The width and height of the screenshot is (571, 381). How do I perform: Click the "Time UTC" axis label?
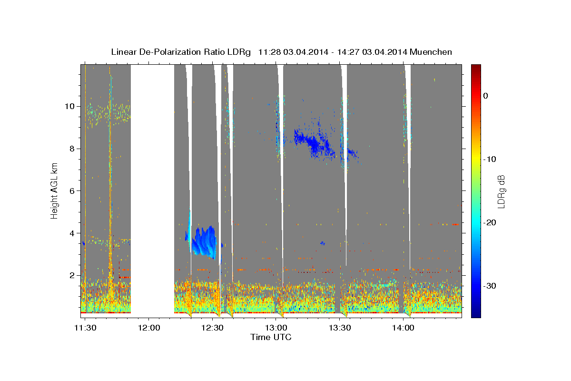pyautogui.click(x=271, y=337)
